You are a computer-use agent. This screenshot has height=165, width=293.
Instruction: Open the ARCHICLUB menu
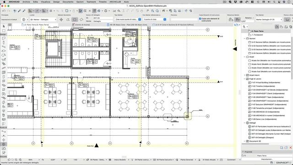(115, 2)
